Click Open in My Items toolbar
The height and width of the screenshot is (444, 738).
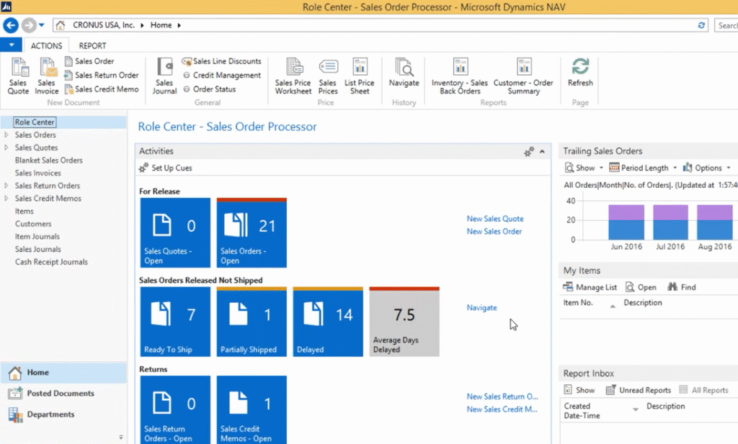click(641, 287)
